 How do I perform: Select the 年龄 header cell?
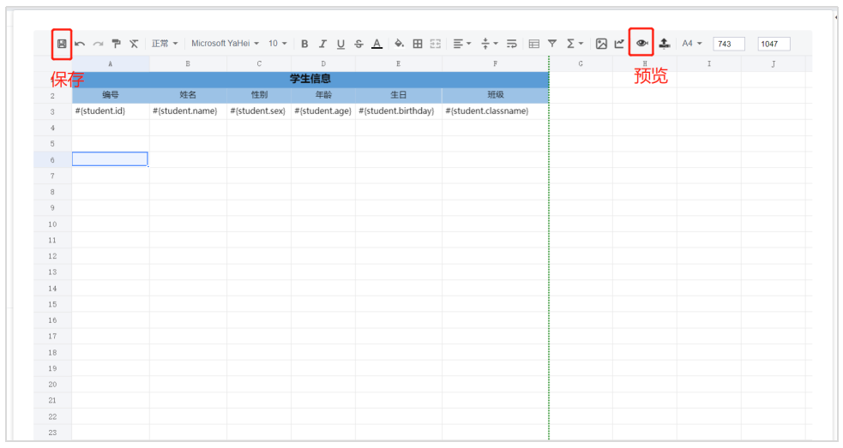pos(323,95)
